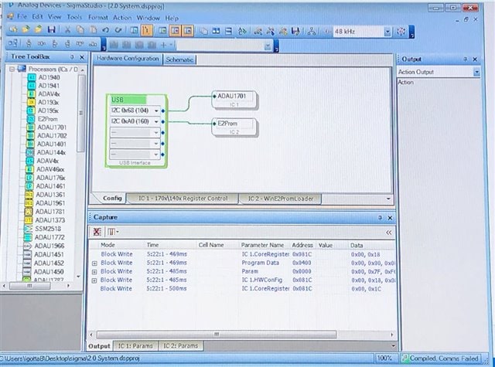Click the Capture panel horizontal scrollbar

pos(217,335)
